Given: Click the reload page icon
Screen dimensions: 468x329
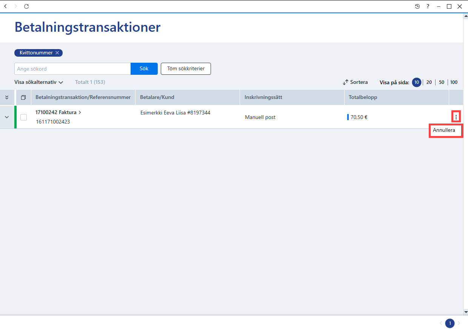Looking at the screenshot, I should click(26, 6).
